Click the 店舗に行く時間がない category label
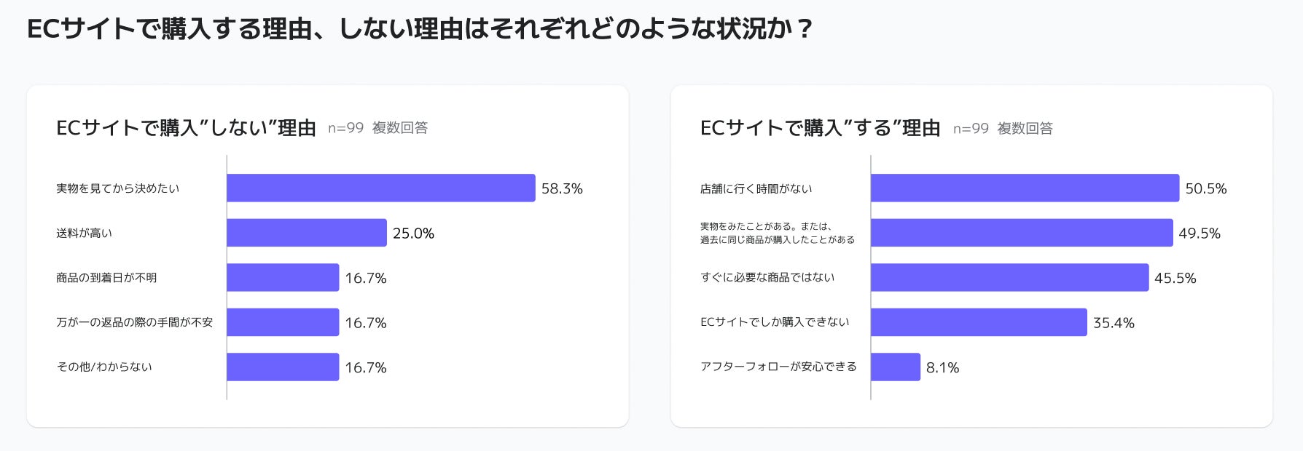Viewport: 1303px width, 451px height. [x=756, y=188]
